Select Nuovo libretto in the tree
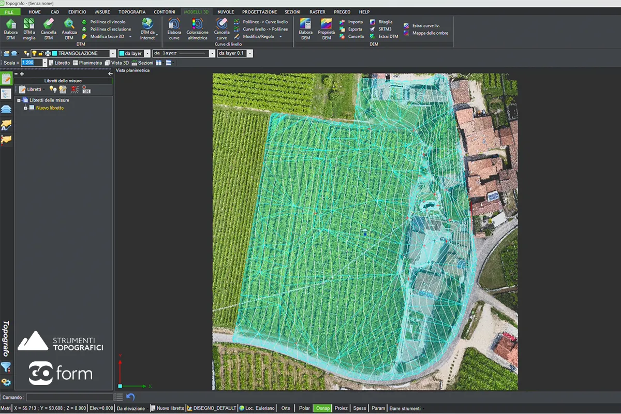This screenshot has height=414, width=621. tap(50, 108)
